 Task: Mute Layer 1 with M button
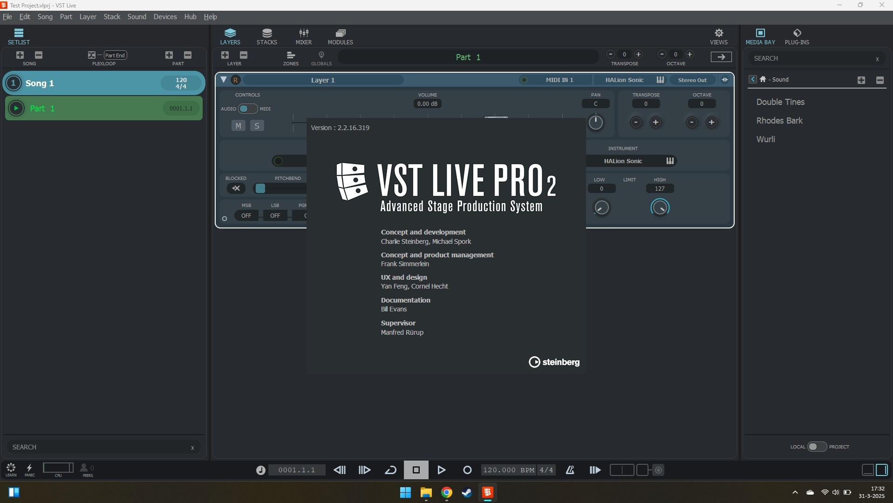click(238, 126)
